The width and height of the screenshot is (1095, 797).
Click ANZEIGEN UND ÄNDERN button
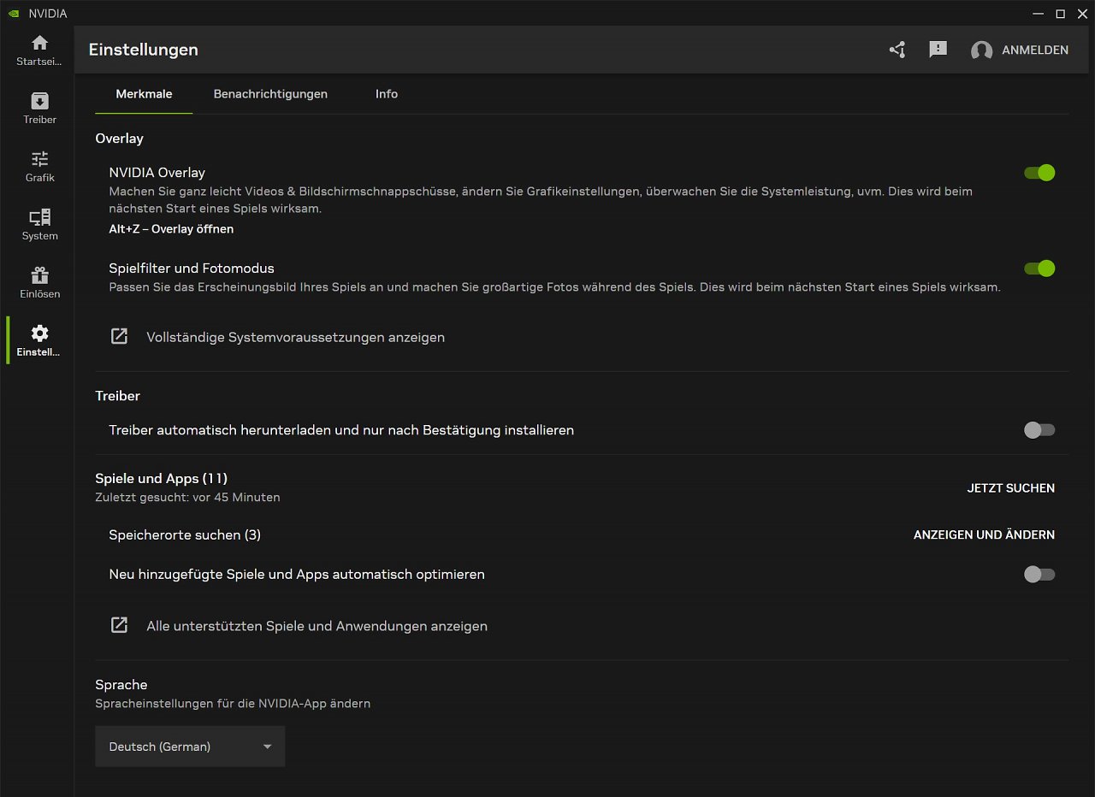pos(984,534)
